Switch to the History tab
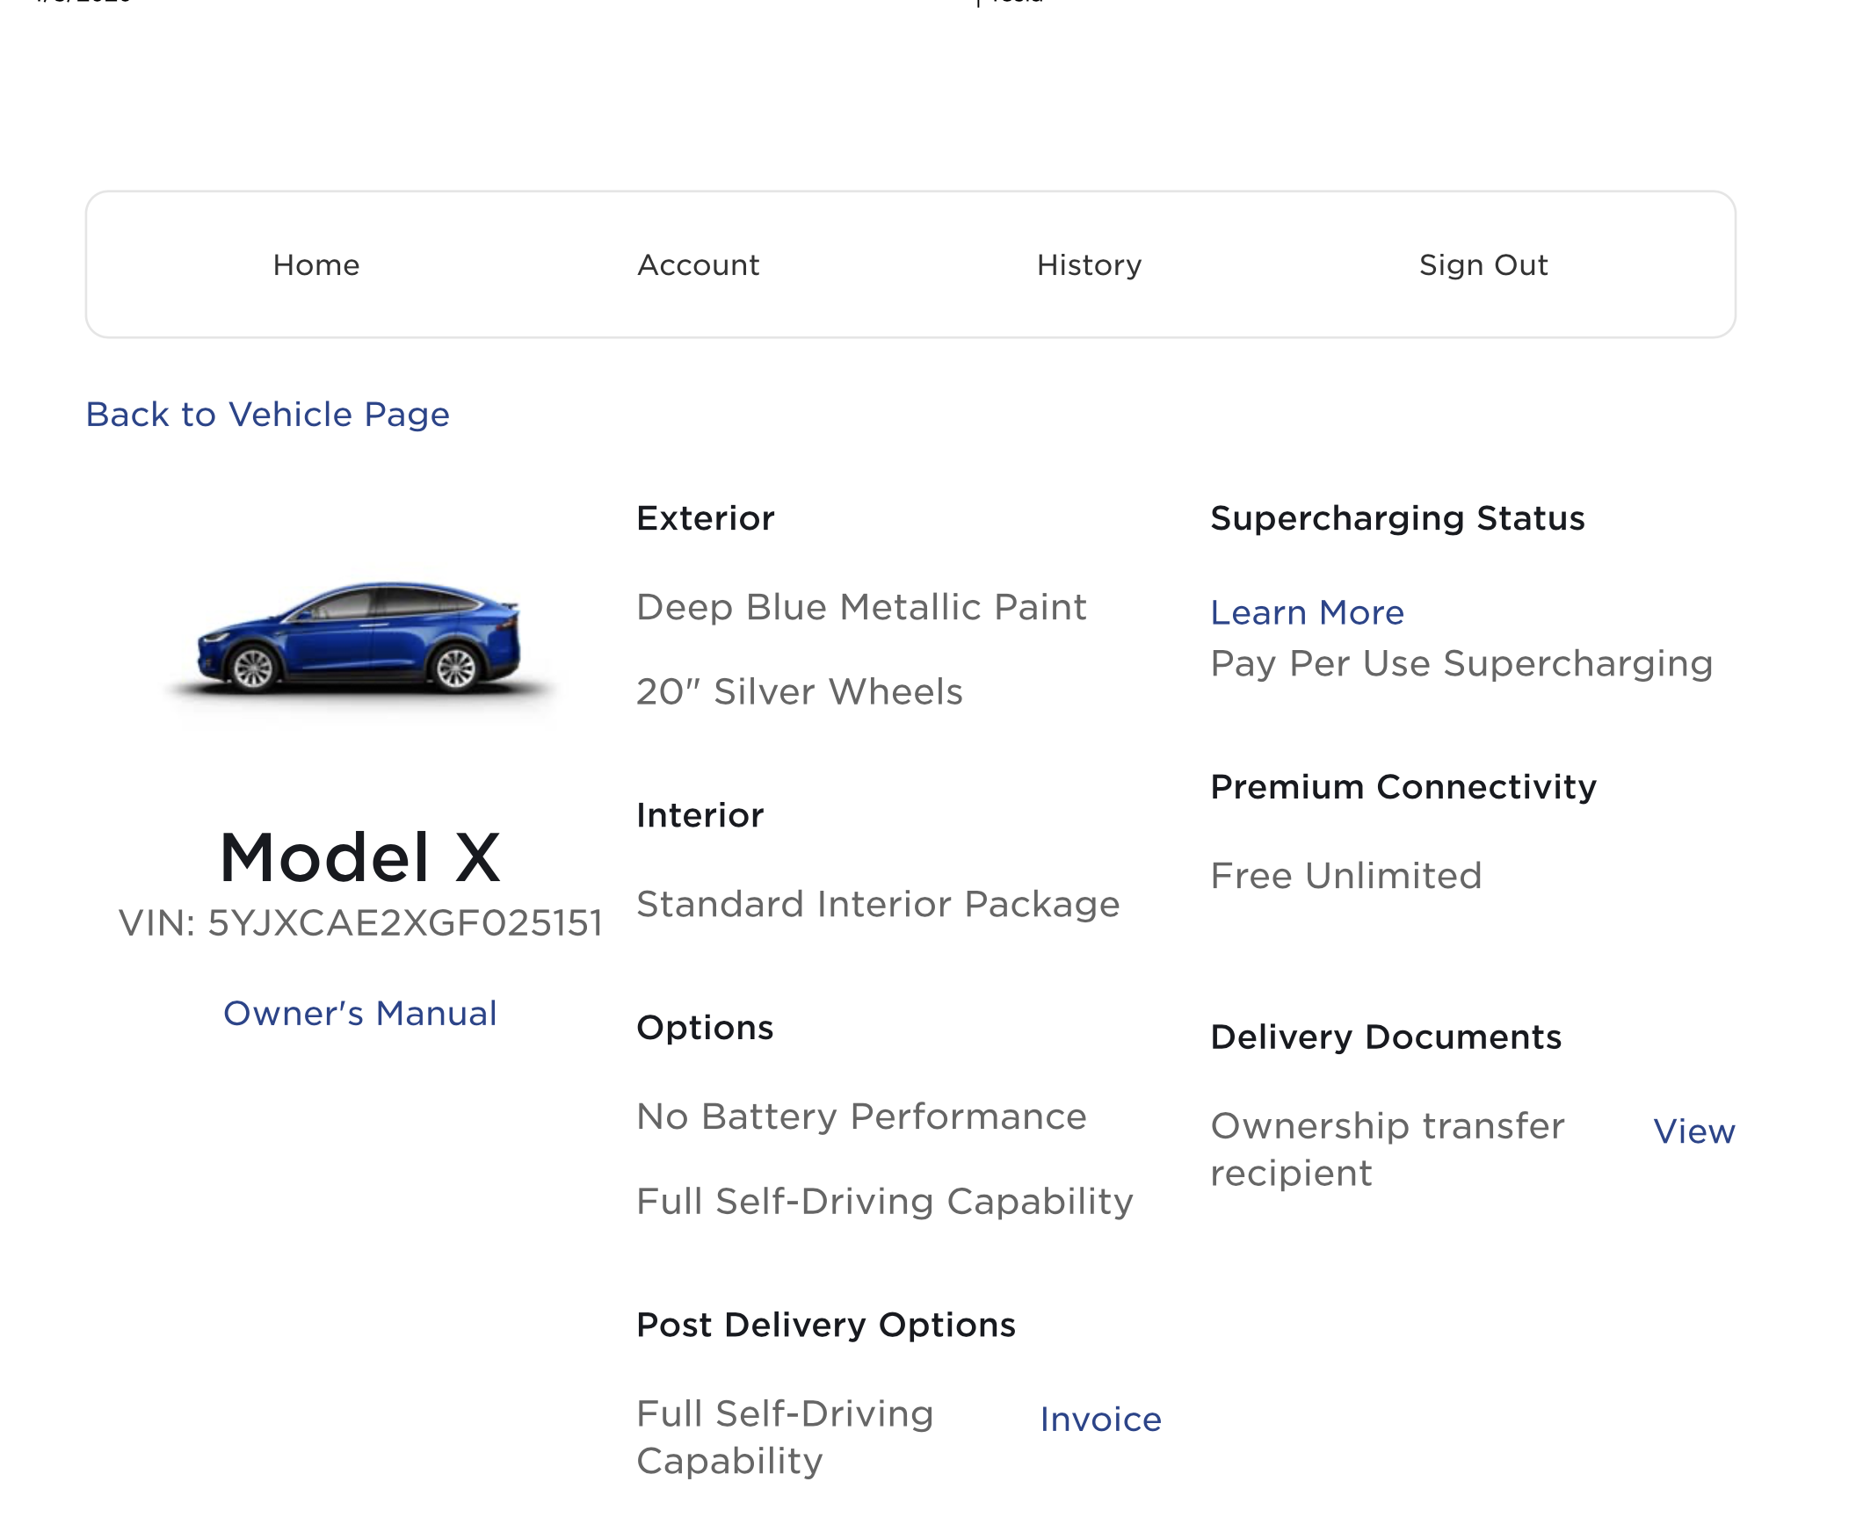The image size is (1856, 1532). coord(1091,264)
